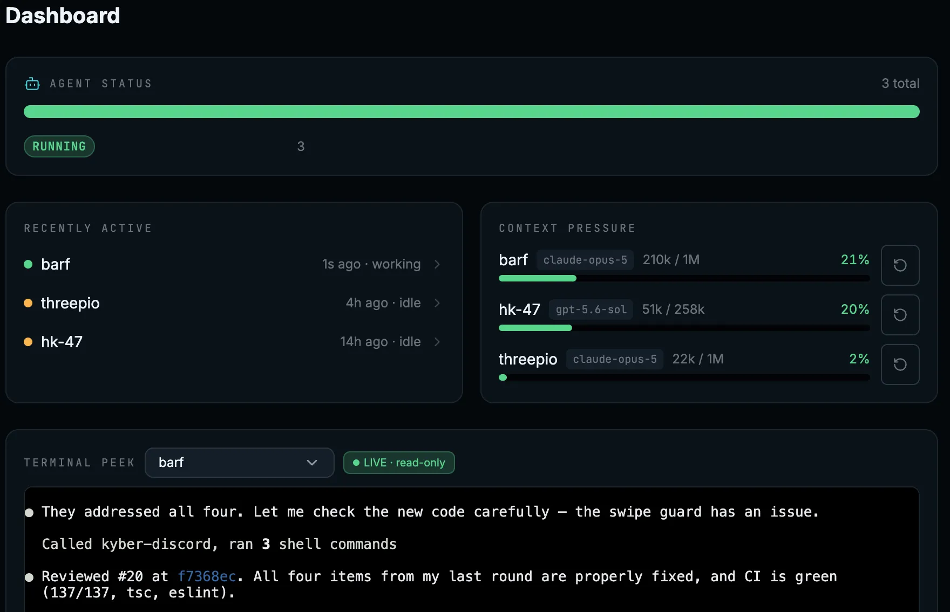The image size is (950, 612).
Task: Click barf context pressure bar
Action: 684,278
